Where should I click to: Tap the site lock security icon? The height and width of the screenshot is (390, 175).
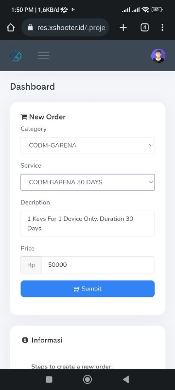point(30,27)
